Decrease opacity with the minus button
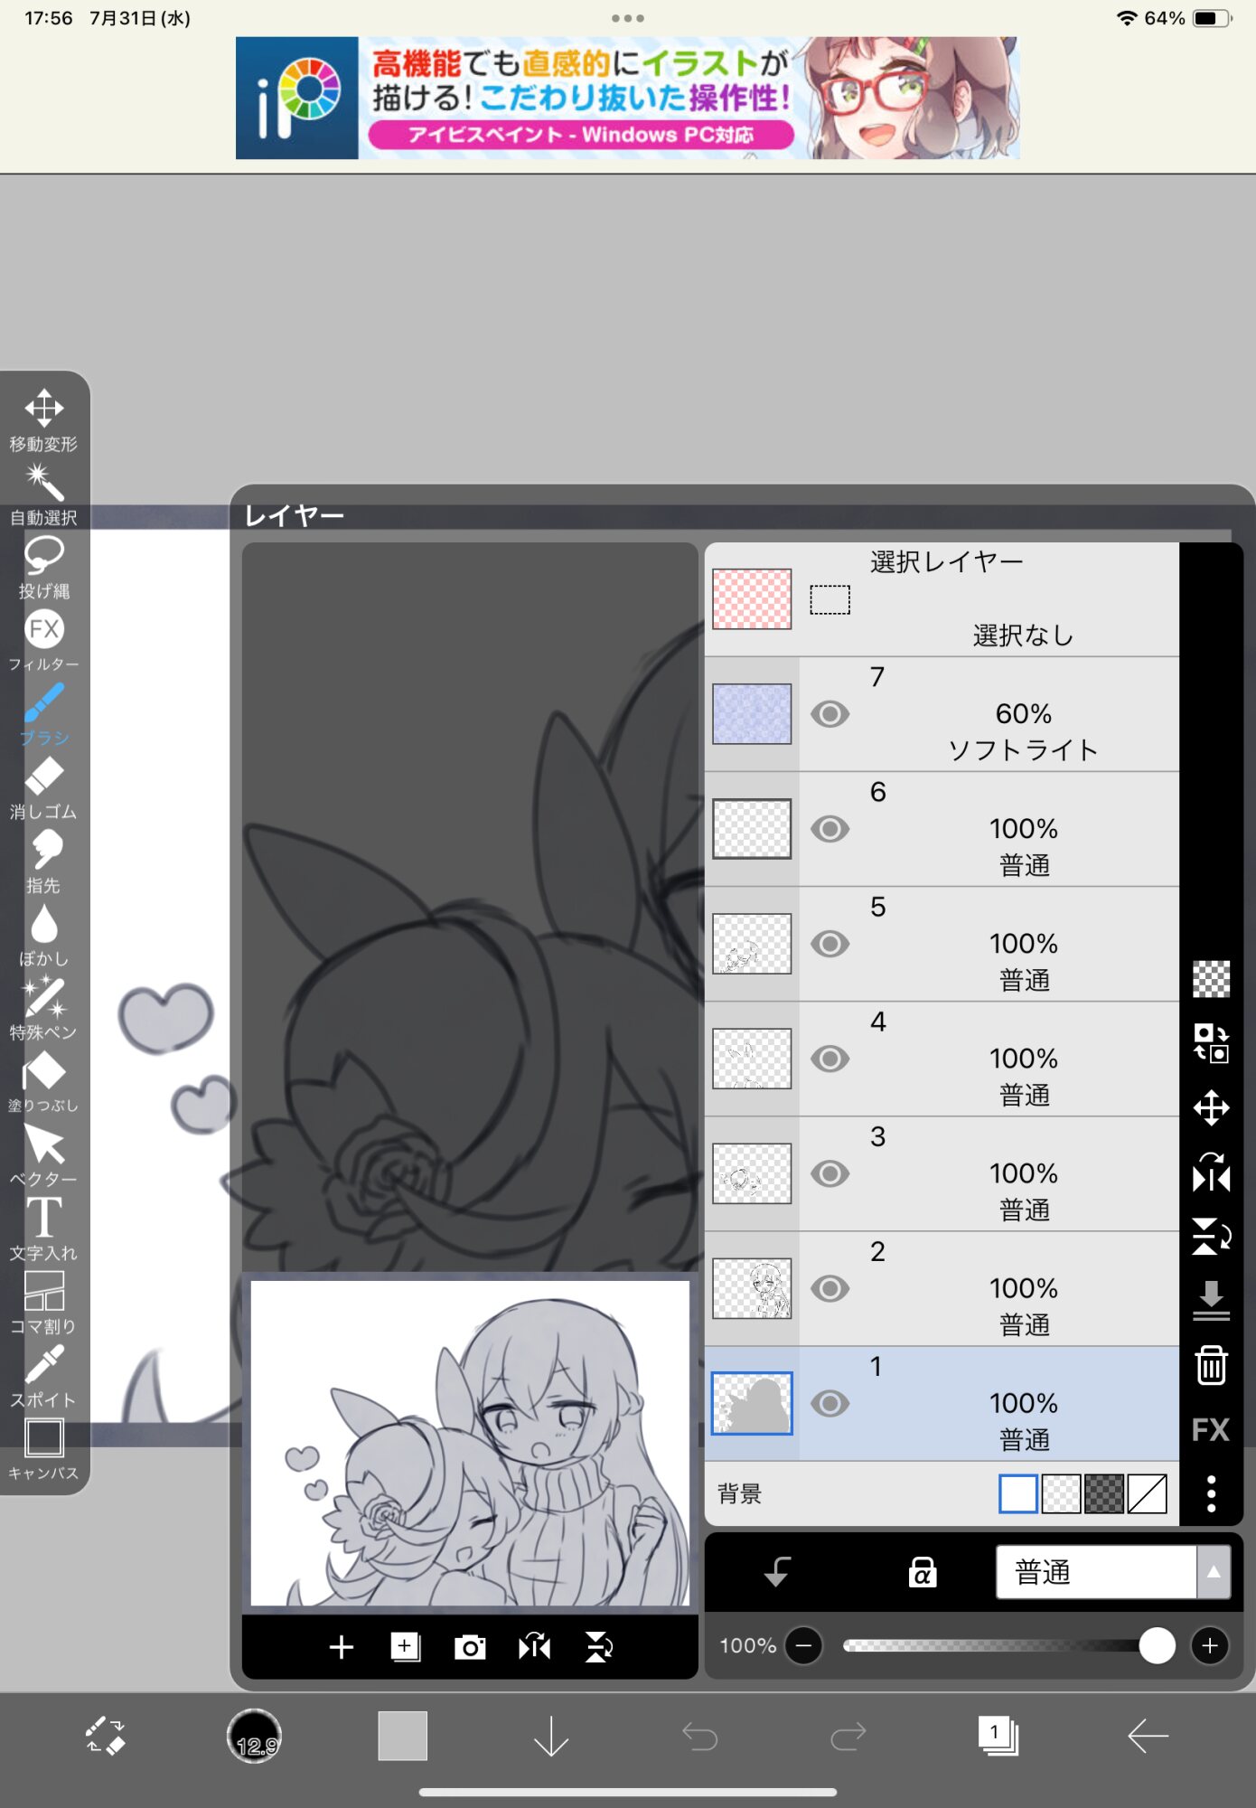This screenshot has width=1256, height=1808. click(803, 1645)
